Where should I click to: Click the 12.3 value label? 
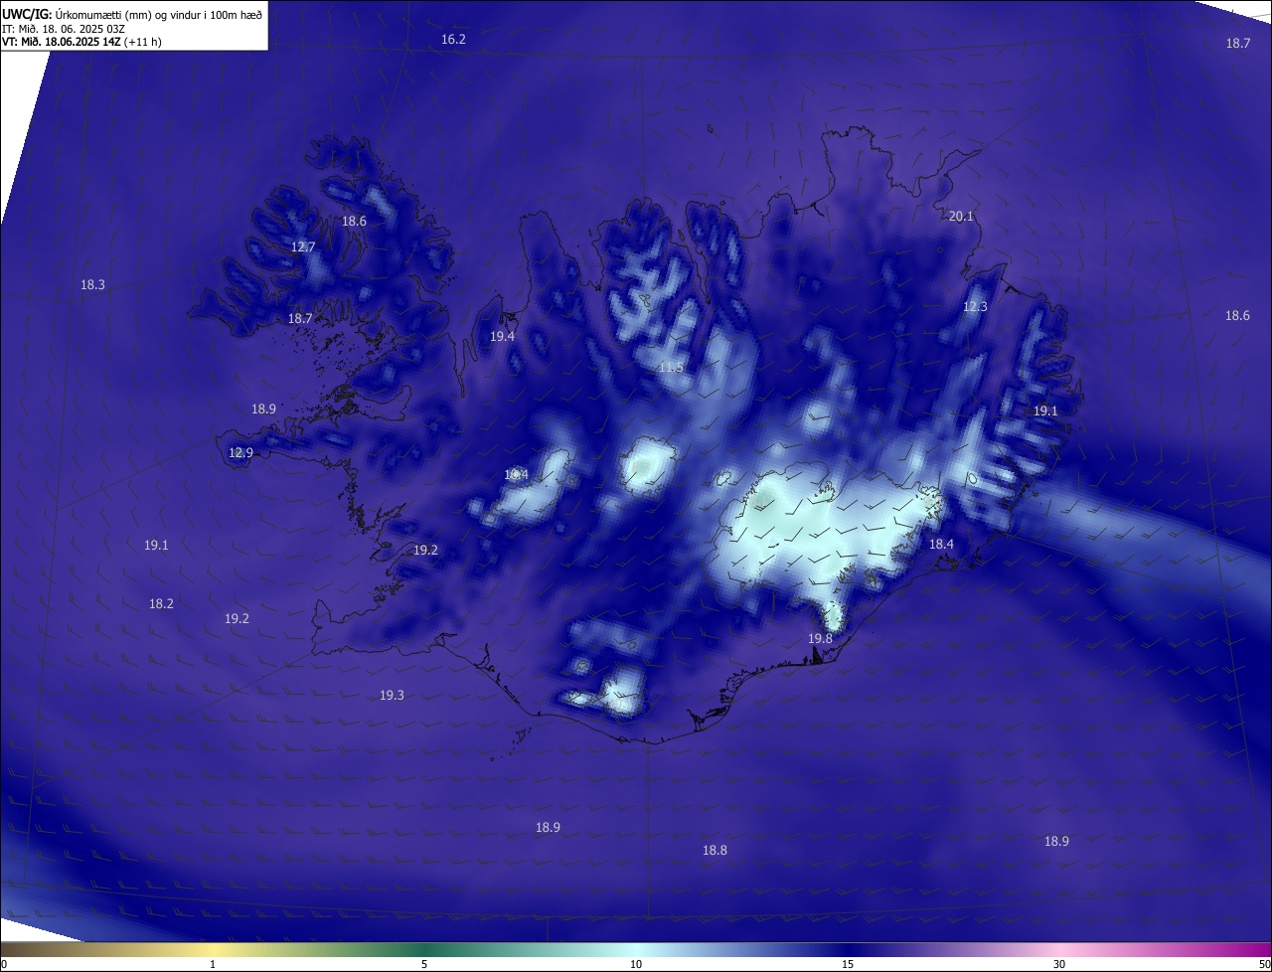(x=975, y=307)
